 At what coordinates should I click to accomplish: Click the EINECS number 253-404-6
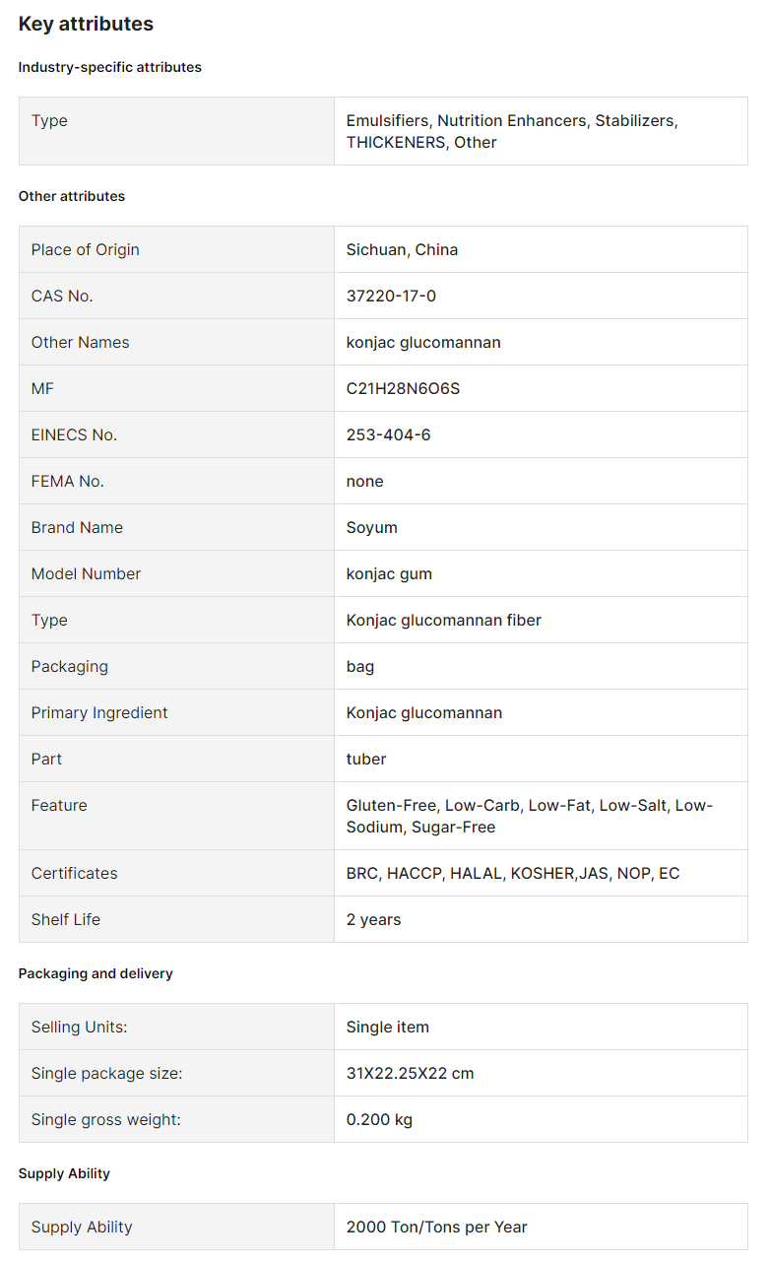[x=388, y=434]
